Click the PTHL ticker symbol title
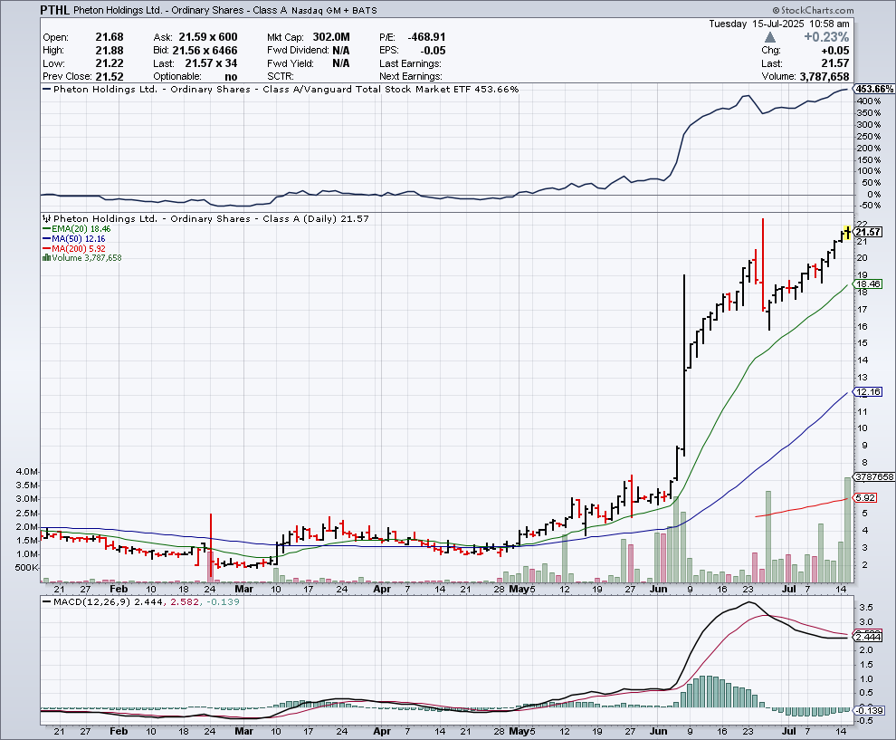The width and height of the screenshot is (896, 740). pos(55,10)
